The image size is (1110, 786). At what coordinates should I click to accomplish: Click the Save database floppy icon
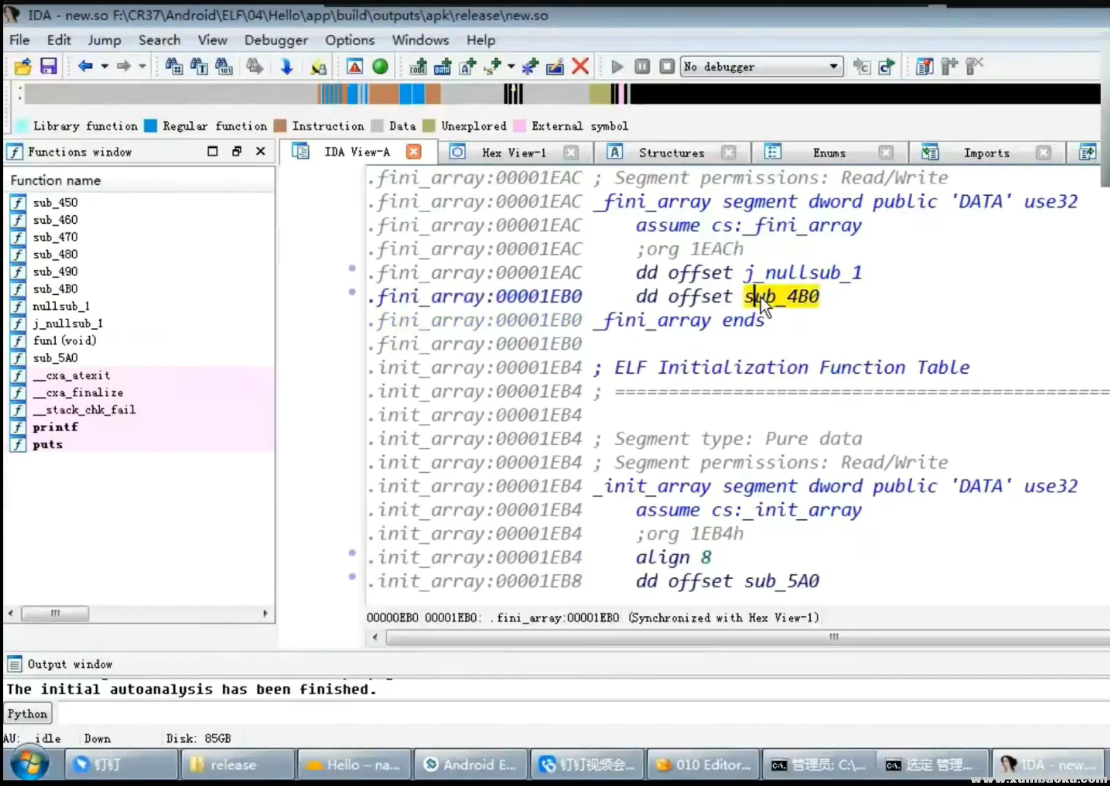coord(49,67)
